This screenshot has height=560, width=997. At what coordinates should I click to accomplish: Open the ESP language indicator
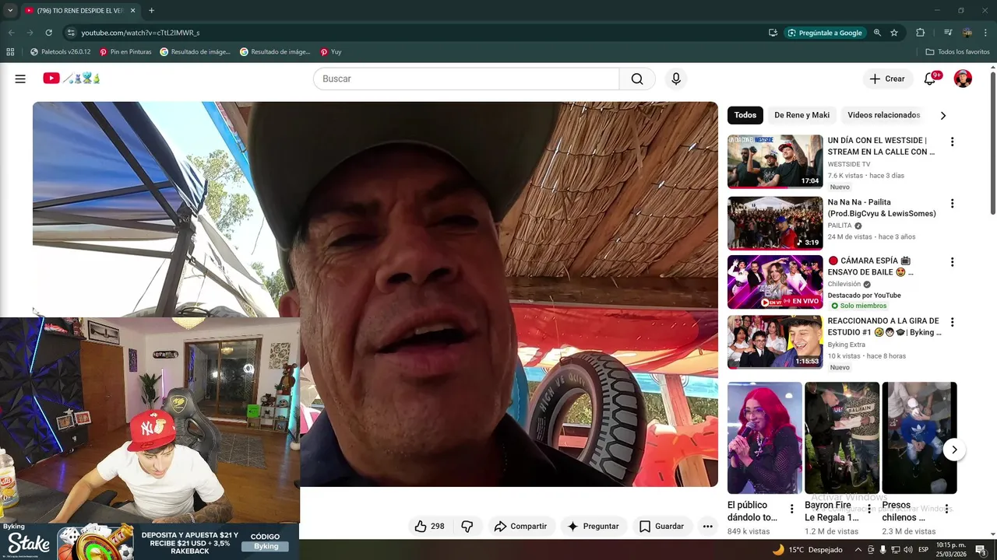(x=923, y=550)
